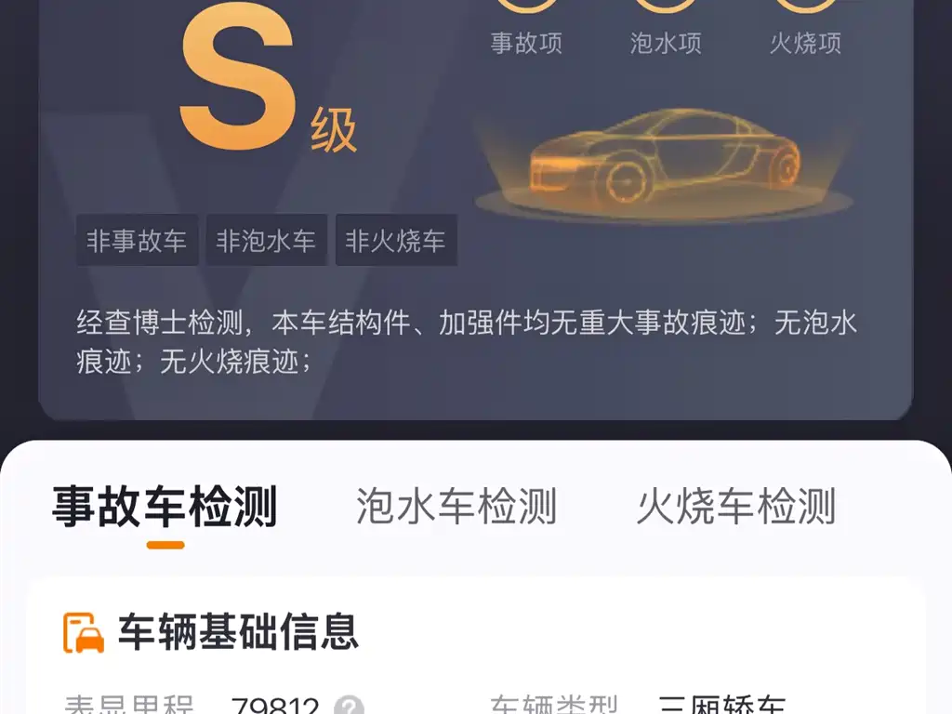Tap the 事故项 circular indicator
Viewport: 952px width, 714px height.
coord(527,6)
